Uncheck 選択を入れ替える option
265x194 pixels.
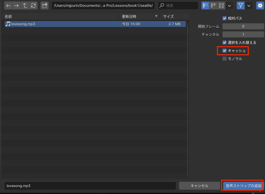[225, 42]
